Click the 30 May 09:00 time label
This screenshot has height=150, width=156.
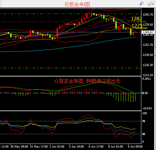[19, 147]
